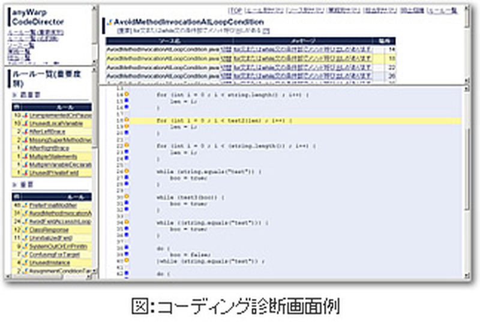Click the orange marker on line 18
The width and height of the screenshot is (480, 326).
127,121
